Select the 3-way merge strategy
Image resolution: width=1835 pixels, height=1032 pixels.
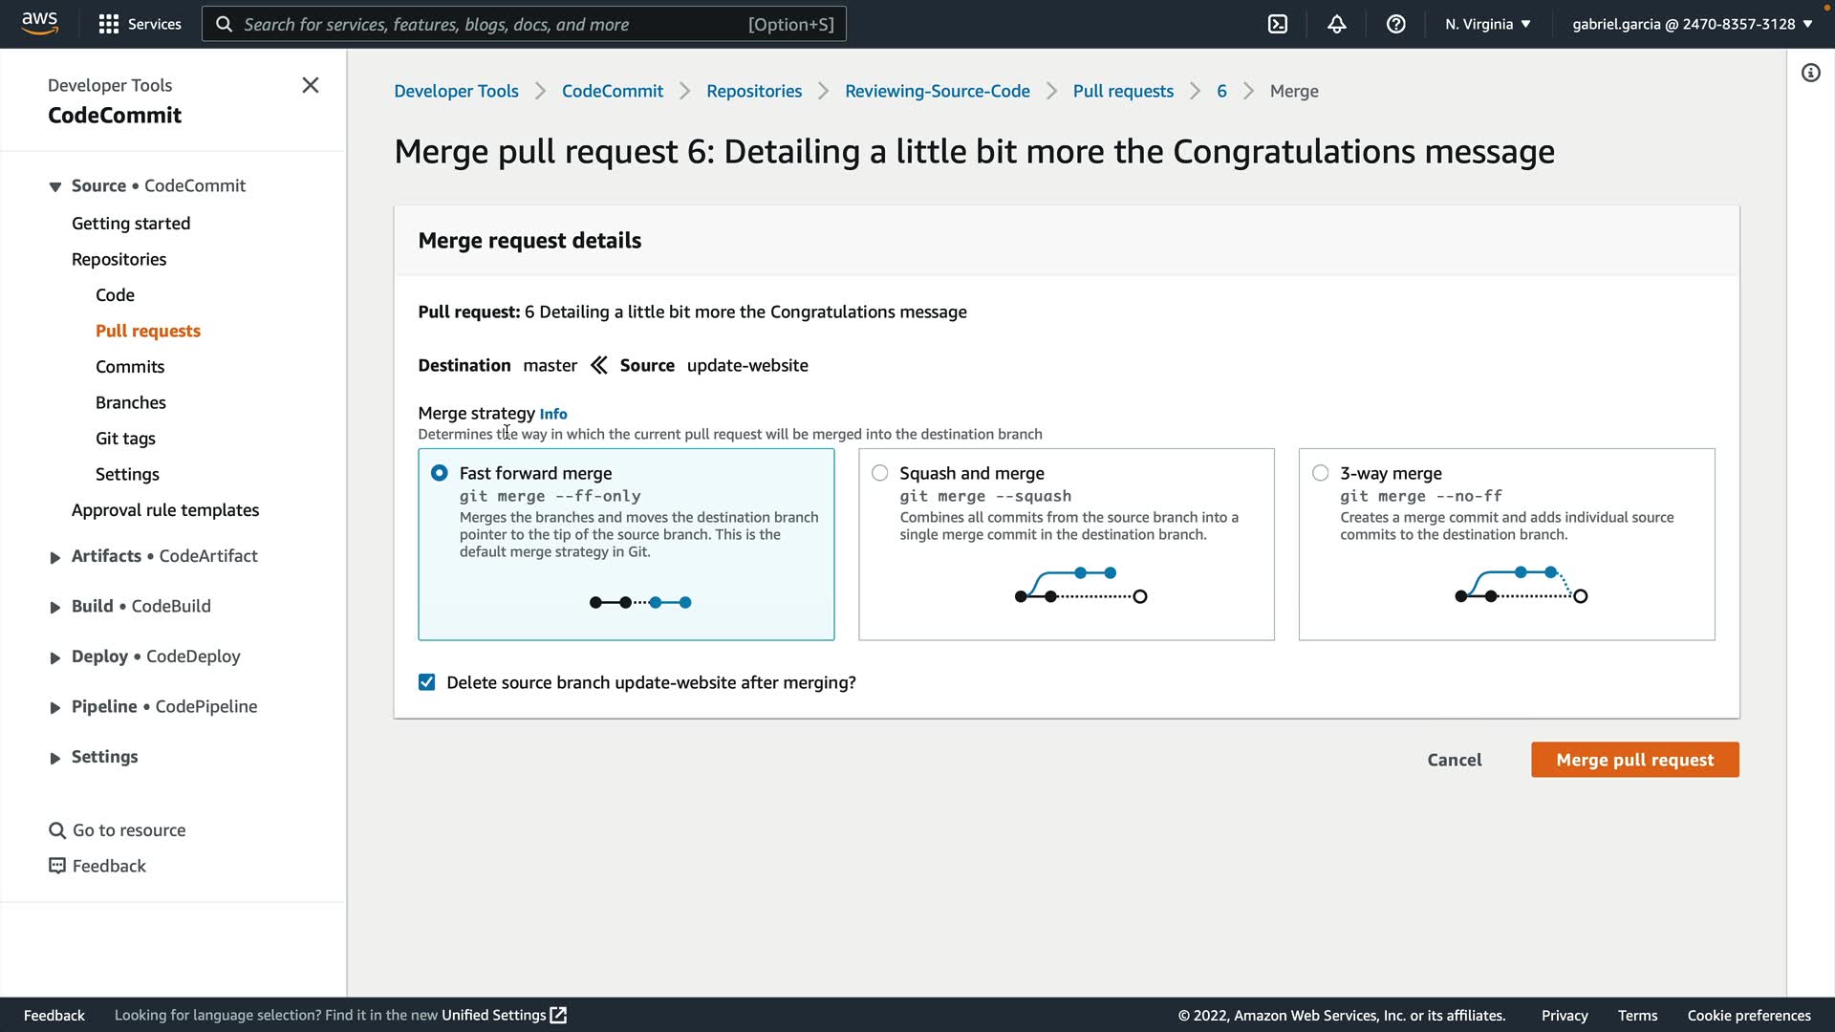(1321, 473)
